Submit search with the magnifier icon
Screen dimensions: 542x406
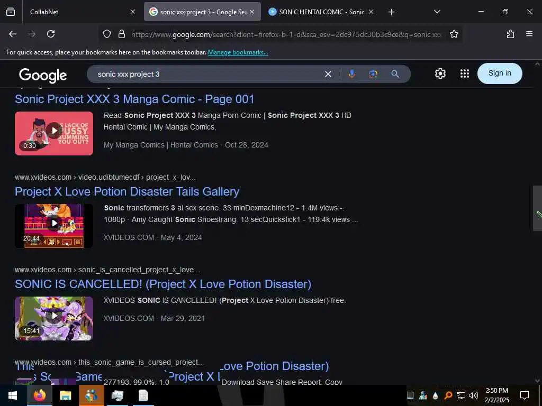[395, 74]
